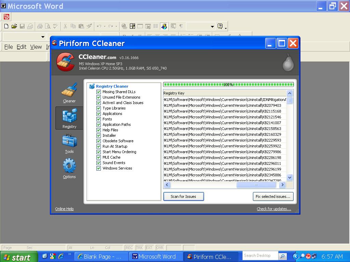Expand hidden system tray icons arrow

click(x=296, y=256)
